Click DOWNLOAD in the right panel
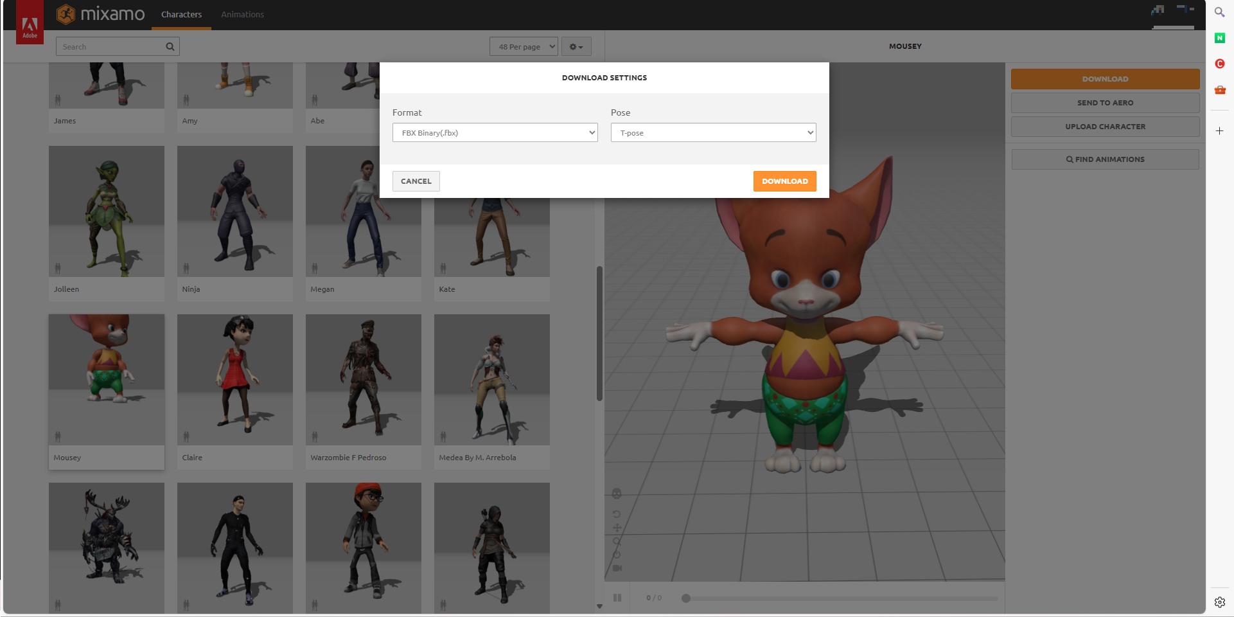Screen dimensions: 1234x617 (x=1105, y=79)
